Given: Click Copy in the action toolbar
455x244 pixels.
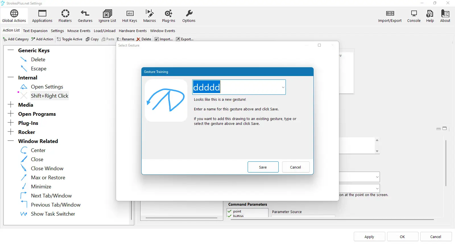Looking at the screenshot, I should [92, 39].
